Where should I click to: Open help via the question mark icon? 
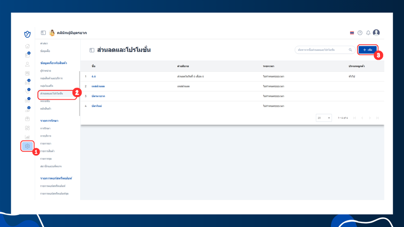click(360, 33)
